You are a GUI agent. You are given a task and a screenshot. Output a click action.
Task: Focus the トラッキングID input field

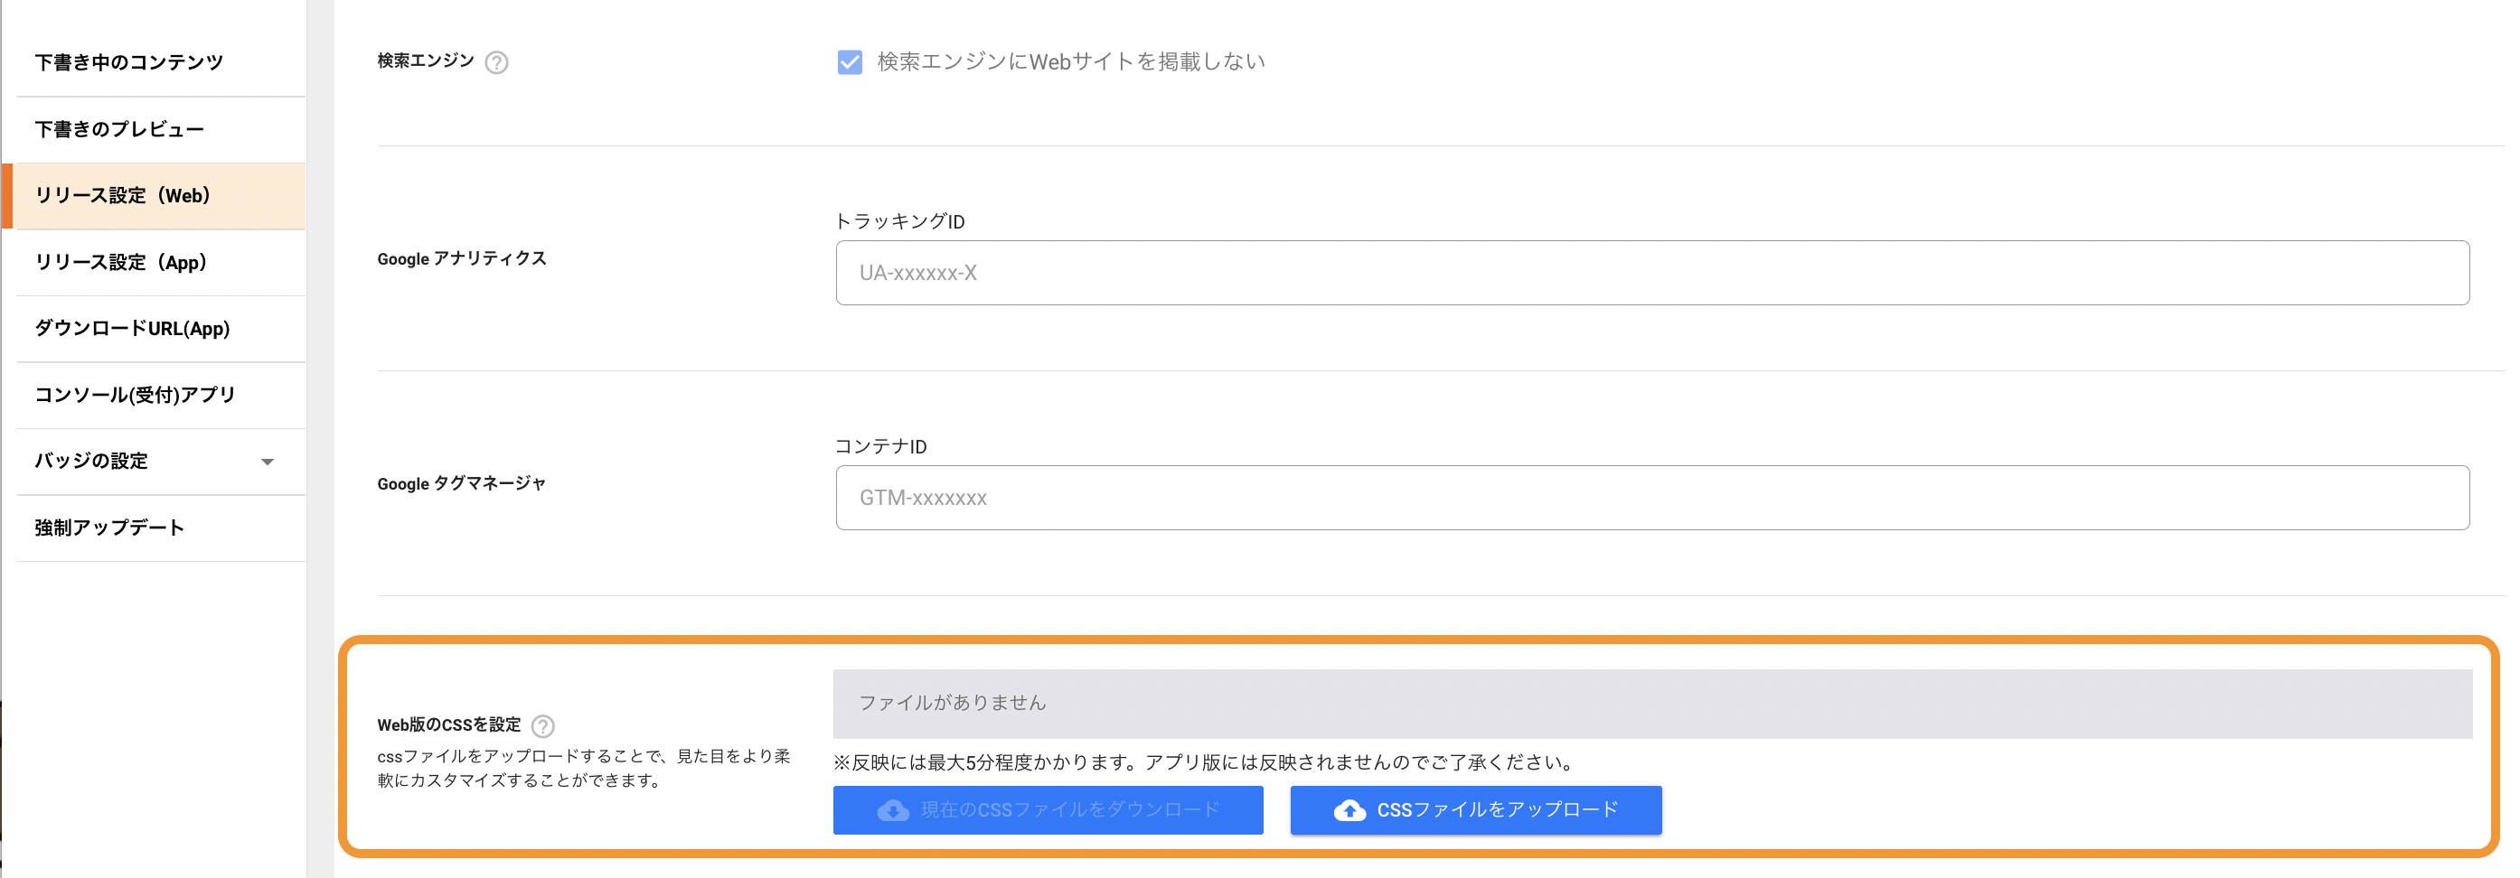(x=1652, y=273)
